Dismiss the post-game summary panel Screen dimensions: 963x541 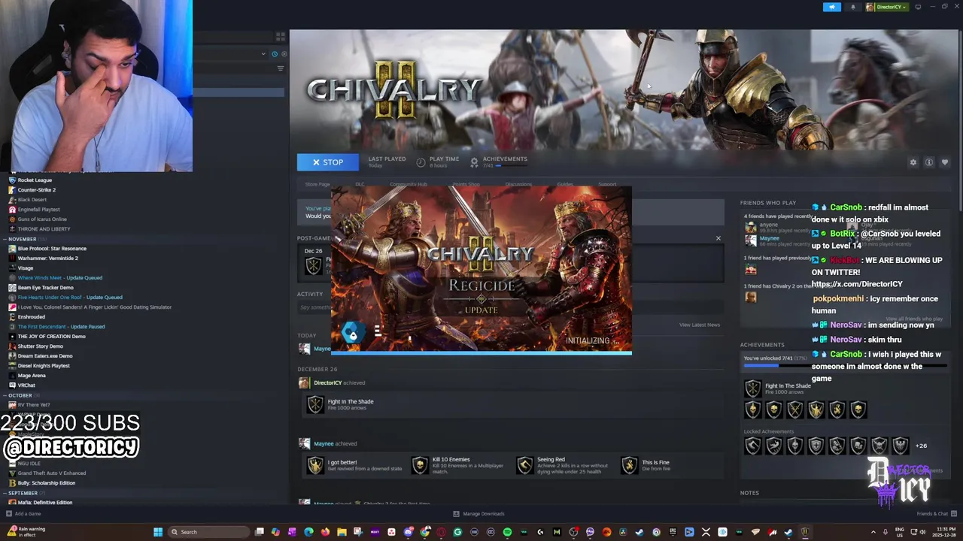click(718, 238)
